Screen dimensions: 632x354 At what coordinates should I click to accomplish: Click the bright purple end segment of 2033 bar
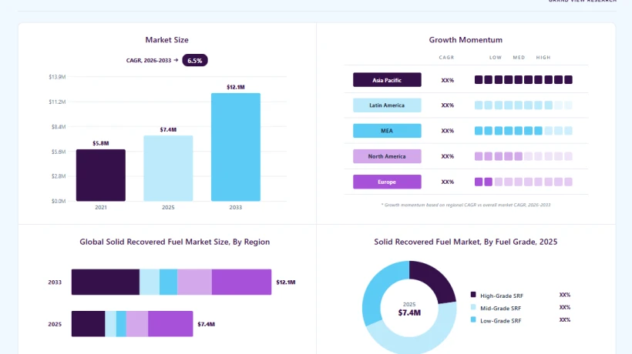coord(241,282)
